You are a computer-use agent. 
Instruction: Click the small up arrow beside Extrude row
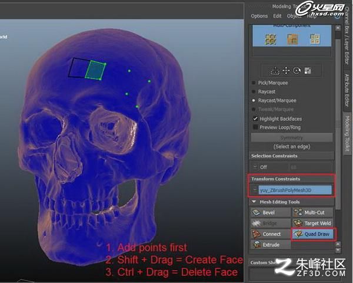pyautogui.click(x=338, y=244)
